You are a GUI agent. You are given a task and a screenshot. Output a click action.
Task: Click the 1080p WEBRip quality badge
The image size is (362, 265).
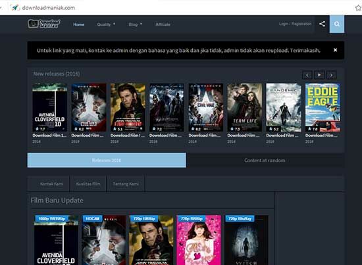click(x=52, y=218)
